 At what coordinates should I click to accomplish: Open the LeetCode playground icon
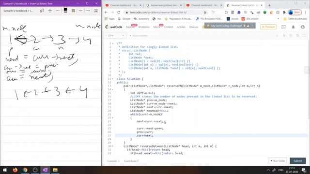284,27
